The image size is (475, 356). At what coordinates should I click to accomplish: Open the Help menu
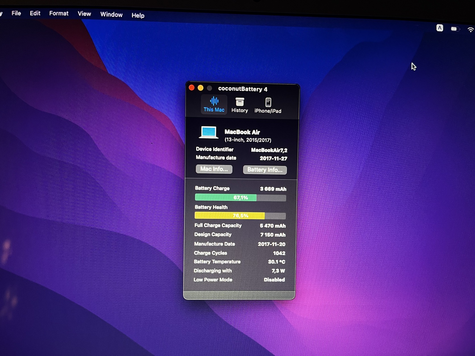pyautogui.click(x=138, y=15)
